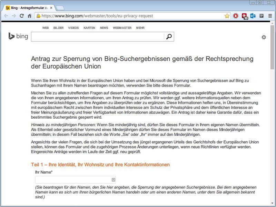
Task: Reload the page with the refresh icon
Action: pos(22,16)
